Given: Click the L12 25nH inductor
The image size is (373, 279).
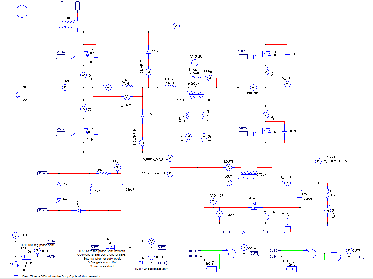Looking at the screenshot, I should (188, 117).
